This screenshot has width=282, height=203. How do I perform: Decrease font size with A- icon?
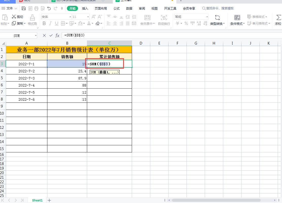point(100,17)
